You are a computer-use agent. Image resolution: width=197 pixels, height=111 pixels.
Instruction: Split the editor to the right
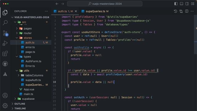(x=187, y=11)
